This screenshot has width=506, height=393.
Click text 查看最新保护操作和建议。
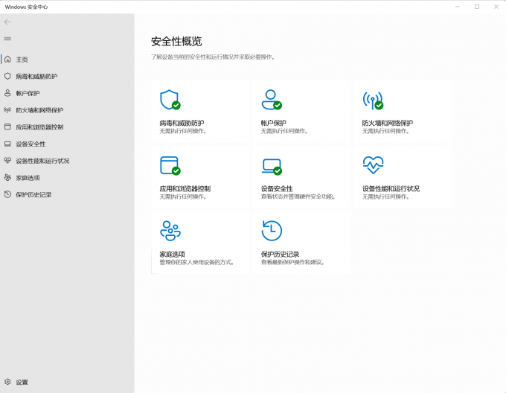point(292,262)
